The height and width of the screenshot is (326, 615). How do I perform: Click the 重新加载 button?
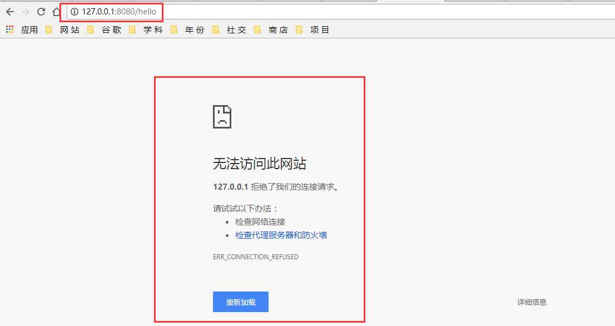240,302
